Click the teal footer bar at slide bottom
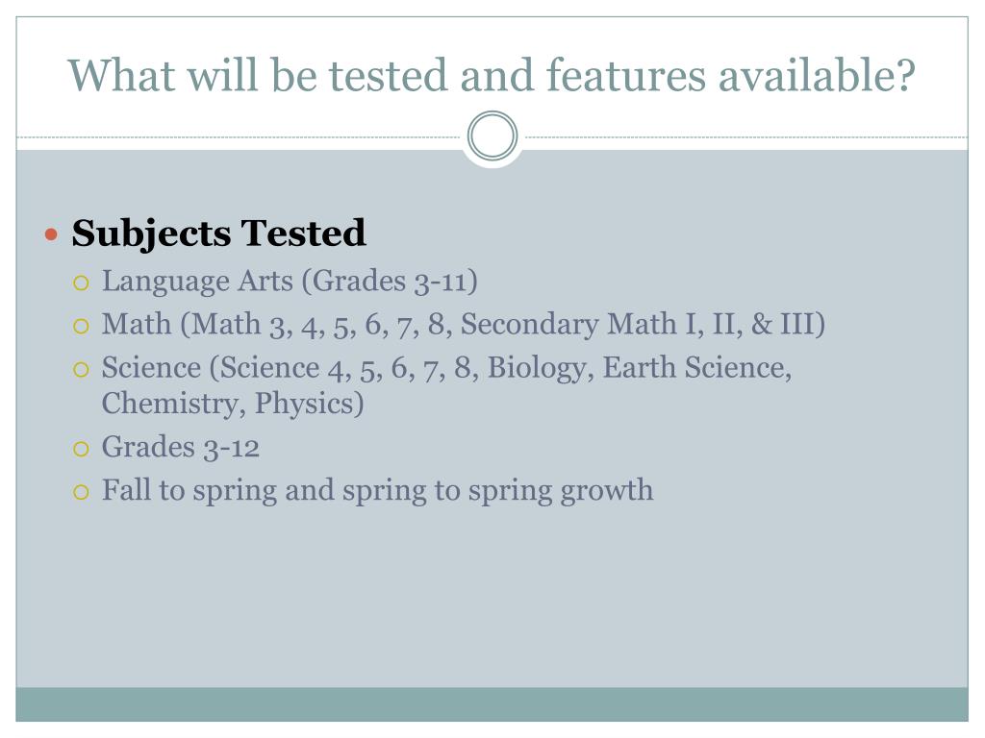This screenshot has height=738, width=985. [492, 704]
